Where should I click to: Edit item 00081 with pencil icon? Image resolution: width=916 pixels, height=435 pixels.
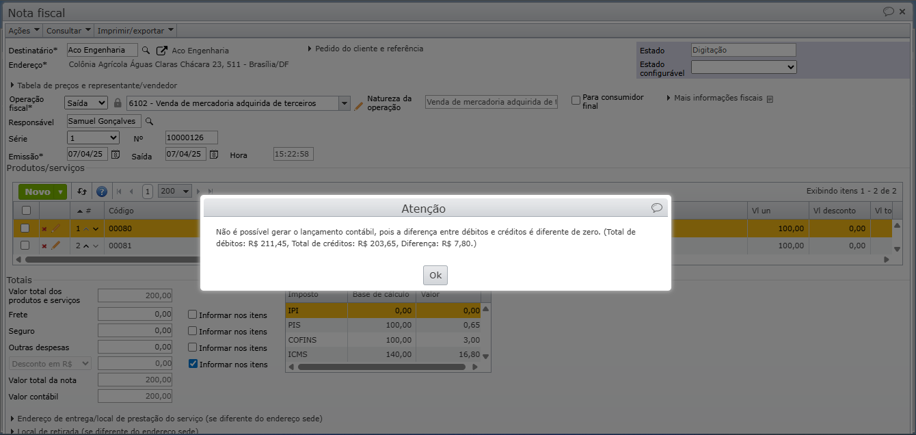tap(56, 245)
